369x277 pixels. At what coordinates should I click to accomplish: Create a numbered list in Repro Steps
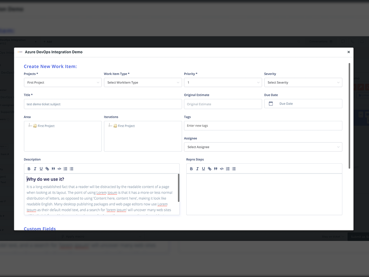227,168
